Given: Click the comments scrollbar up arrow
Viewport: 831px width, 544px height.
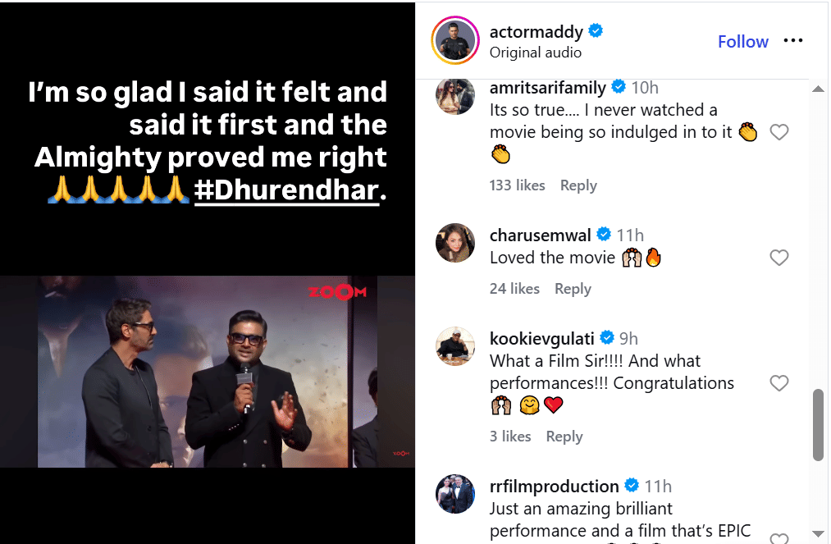Looking at the screenshot, I should tap(818, 89).
